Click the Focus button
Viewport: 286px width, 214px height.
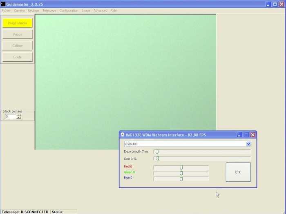pos(18,34)
